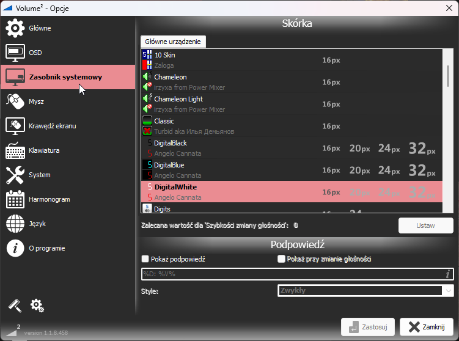
Task: Select the Digits skin name
Action: coord(162,209)
